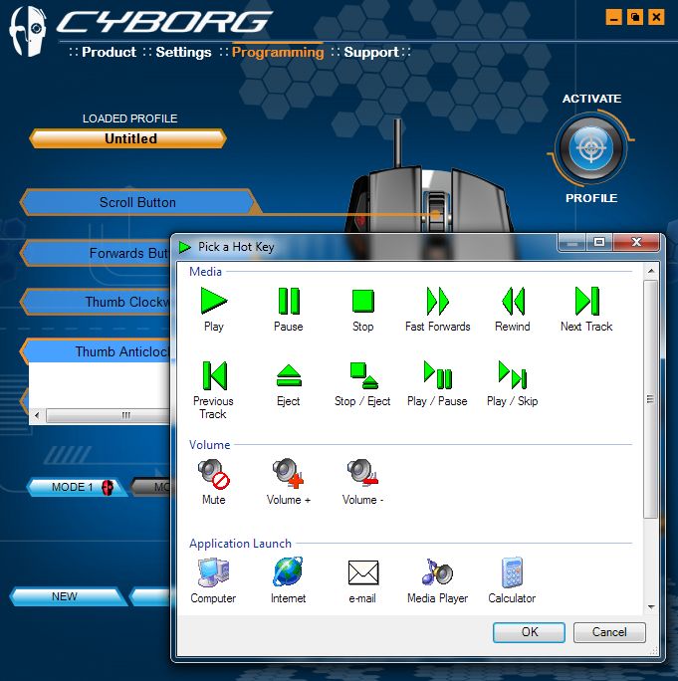This screenshot has width=678, height=681.
Task: Pick the Fast Forwards icon
Action: (x=437, y=301)
